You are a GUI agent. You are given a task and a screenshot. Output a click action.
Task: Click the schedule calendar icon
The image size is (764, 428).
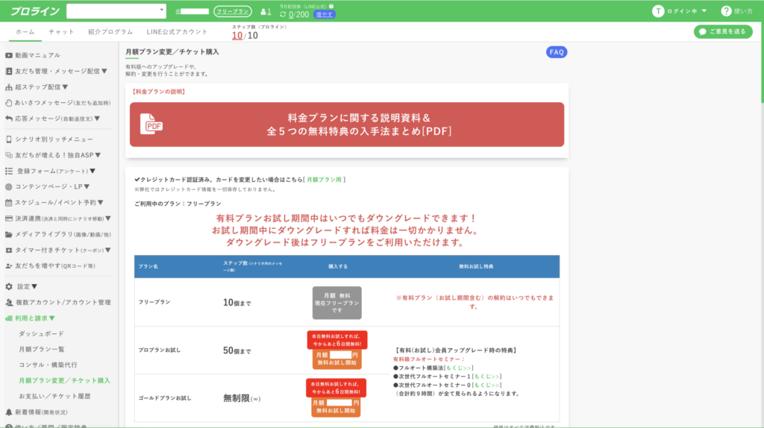coord(9,203)
